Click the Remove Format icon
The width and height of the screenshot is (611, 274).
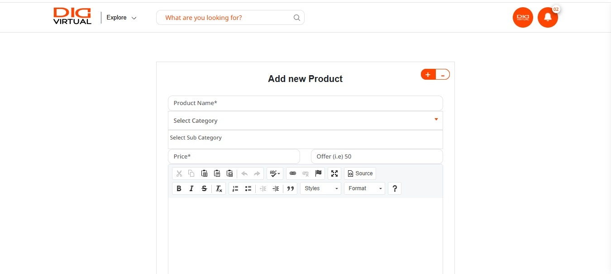[219, 188]
